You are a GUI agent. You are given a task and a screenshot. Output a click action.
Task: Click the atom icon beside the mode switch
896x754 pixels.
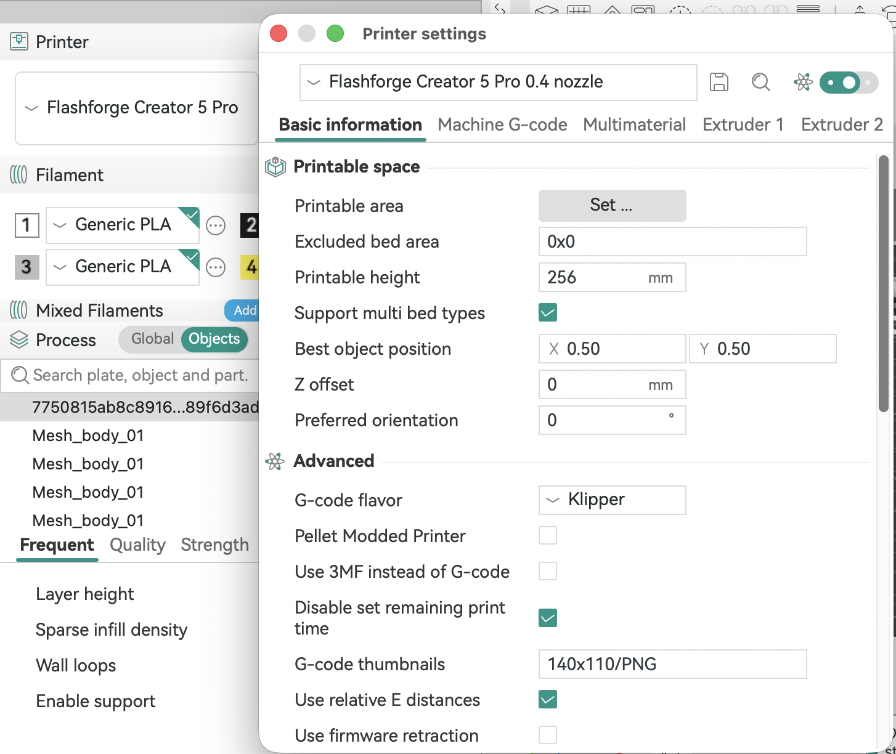(x=803, y=82)
